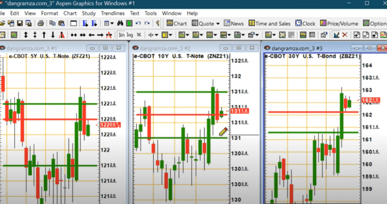The image size is (387, 204).
Task: Click the first blue F icon
Action: click(85, 23)
